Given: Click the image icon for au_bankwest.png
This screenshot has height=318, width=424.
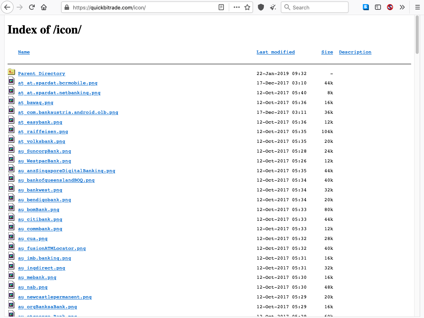Looking at the screenshot, I should (x=11, y=188).
